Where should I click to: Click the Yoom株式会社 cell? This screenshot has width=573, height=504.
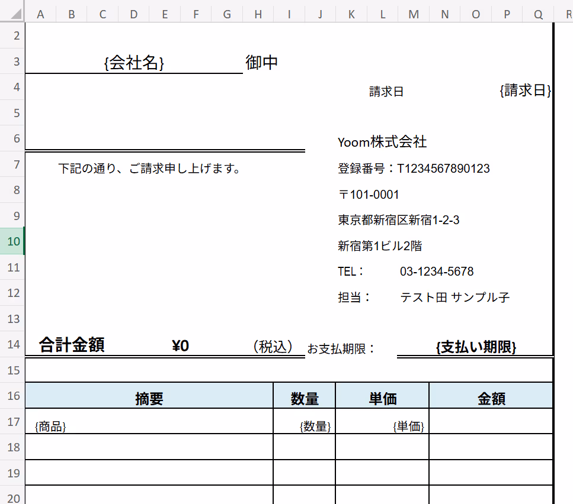(382, 142)
